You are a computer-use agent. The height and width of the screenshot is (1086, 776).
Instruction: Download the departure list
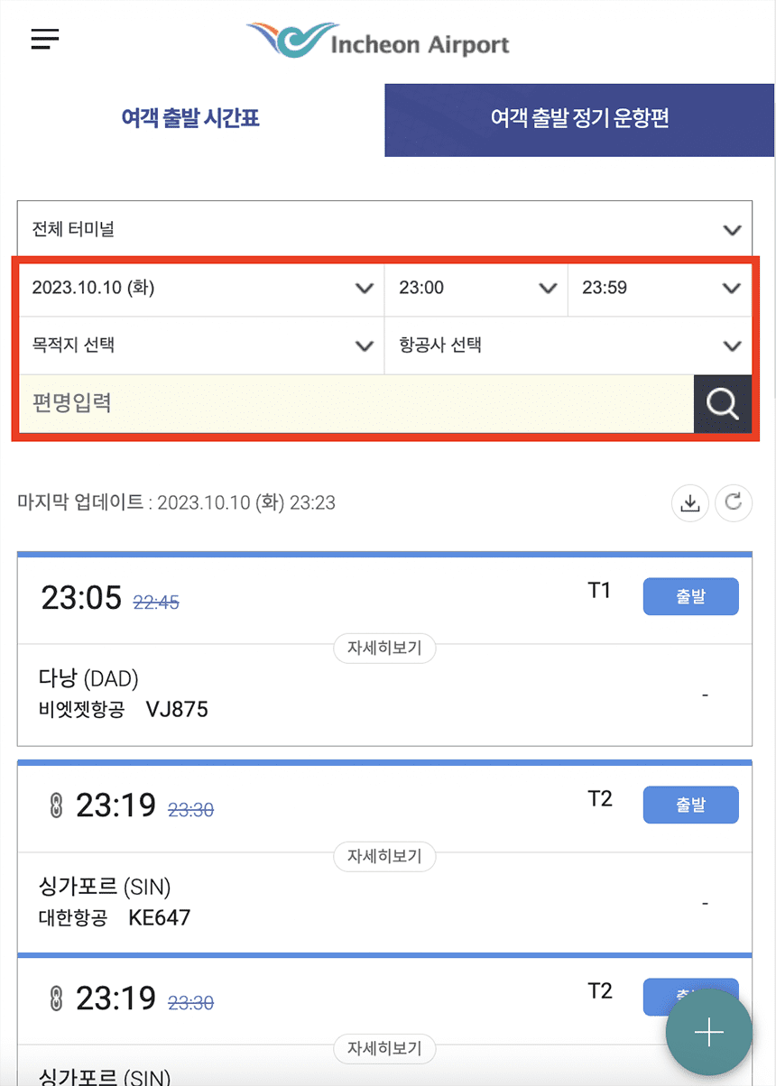pos(690,503)
